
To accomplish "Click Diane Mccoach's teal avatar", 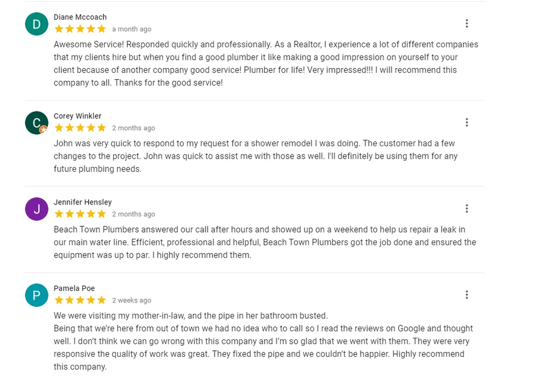I will [x=36, y=24].
